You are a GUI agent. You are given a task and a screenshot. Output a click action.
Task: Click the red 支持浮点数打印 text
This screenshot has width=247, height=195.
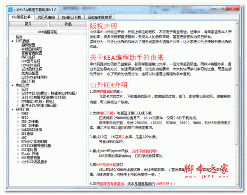pos(144,151)
